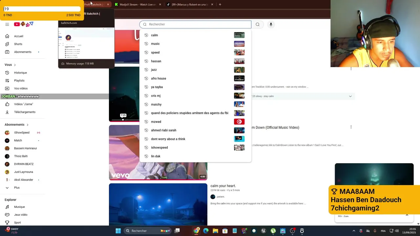Select the 'calm' search suggestion
Image resolution: width=420 pixels, height=236 pixels.
click(195, 35)
